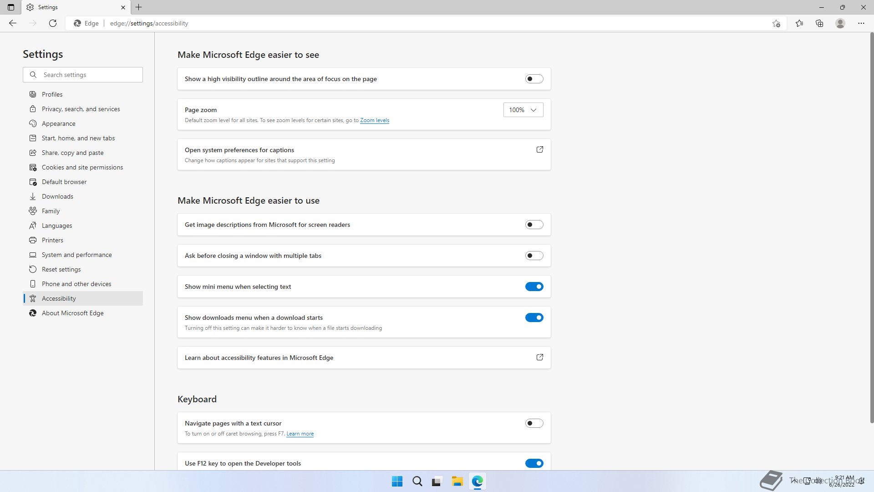Click the Keyboard section heading

(x=197, y=399)
